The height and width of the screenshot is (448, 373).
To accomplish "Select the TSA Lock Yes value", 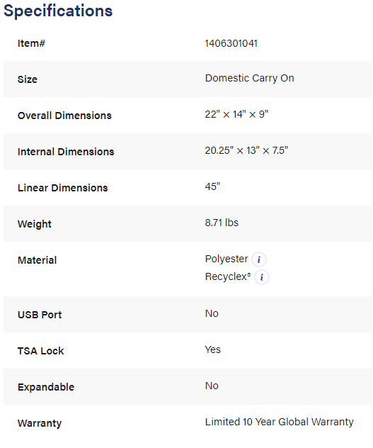I will pos(213,349).
